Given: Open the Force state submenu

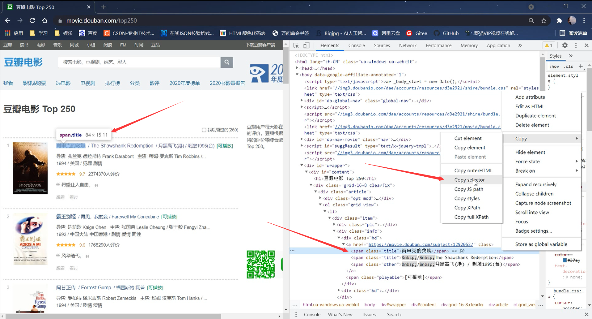Looking at the screenshot, I should tap(527, 161).
